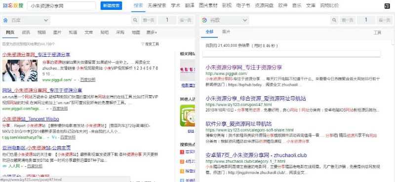The image size is (395, 182).
Task: Click the magnifier icon in the Baidu panel
Action: pos(135,20)
